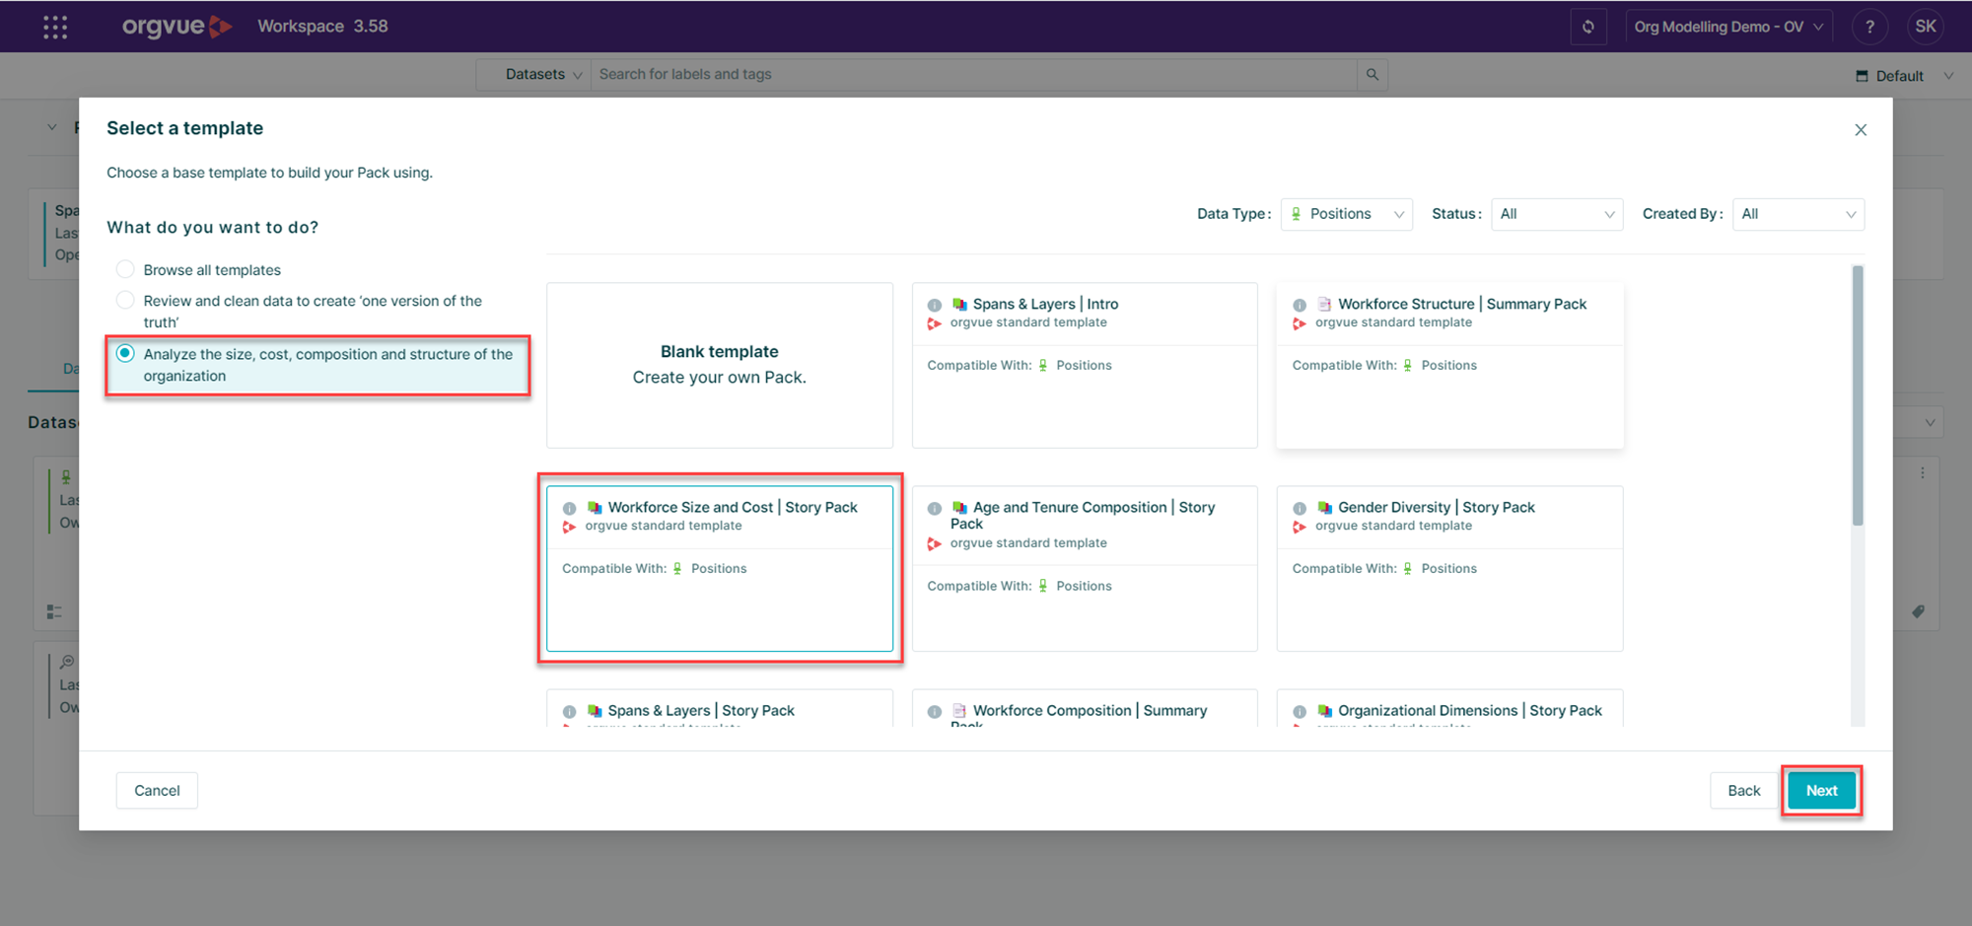
Task: Expand the Default view dropdown arrow
Action: coord(1948,76)
